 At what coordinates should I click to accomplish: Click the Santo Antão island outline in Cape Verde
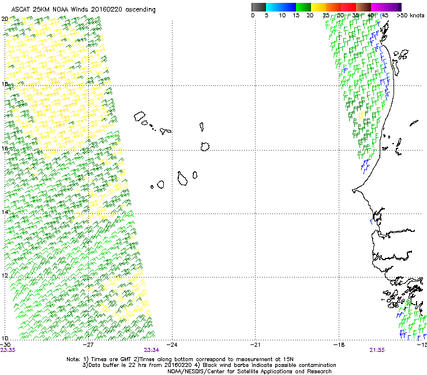pyautogui.click(x=140, y=117)
